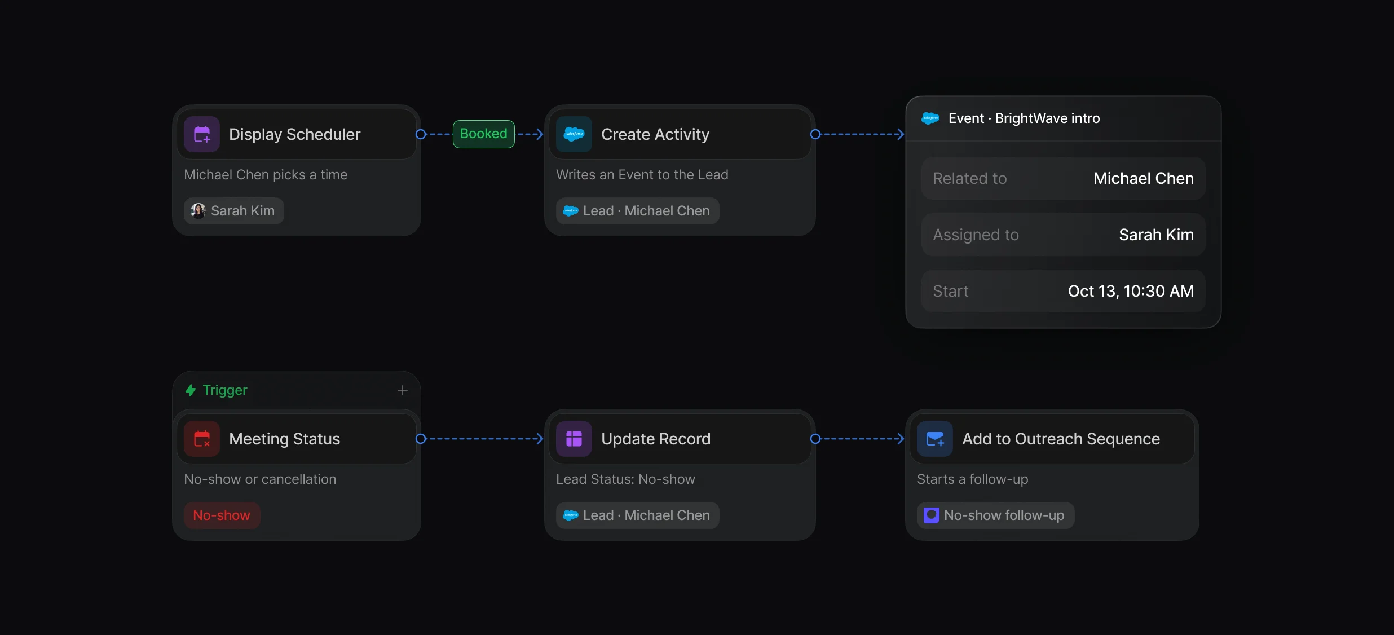
Task: Open the No-show follow-up sequence chip
Action: tap(996, 515)
